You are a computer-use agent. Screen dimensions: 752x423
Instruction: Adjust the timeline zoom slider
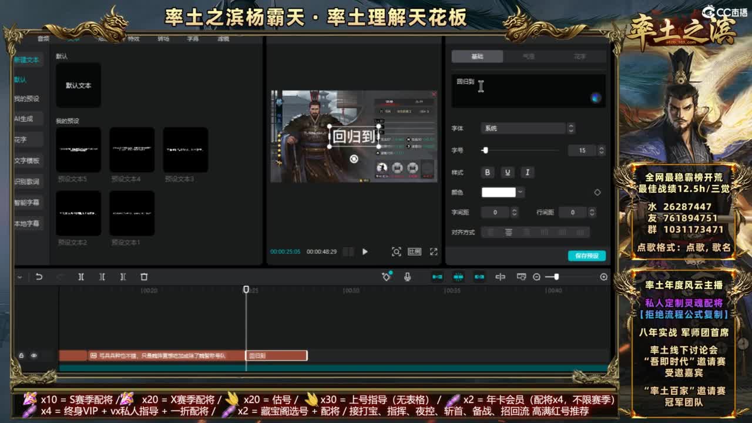point(556,277)
